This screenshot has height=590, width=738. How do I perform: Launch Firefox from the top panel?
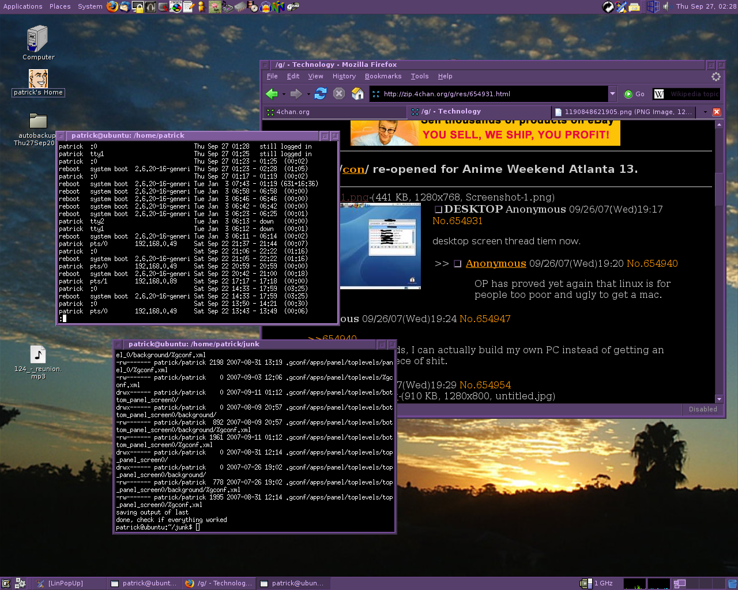point(112,7)
